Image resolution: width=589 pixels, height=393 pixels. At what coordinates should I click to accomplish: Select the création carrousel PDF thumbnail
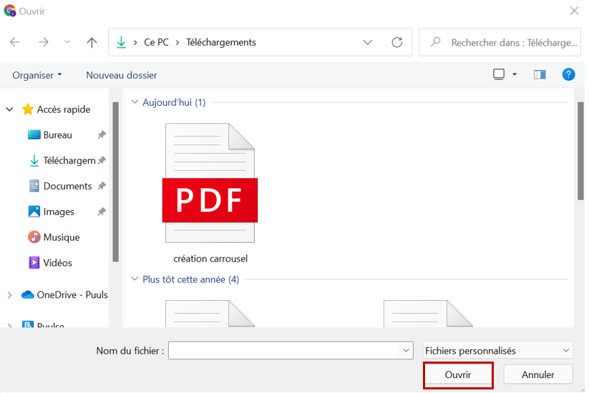coord(210,183)
